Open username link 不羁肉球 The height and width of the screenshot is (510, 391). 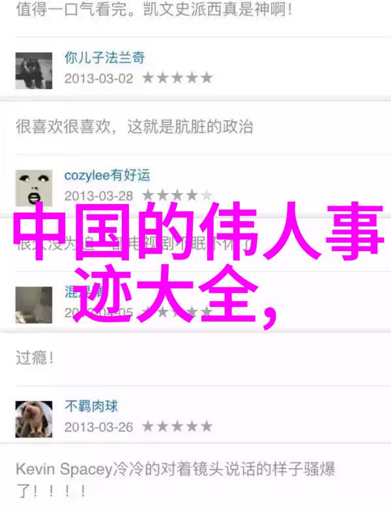pos(91,406)
